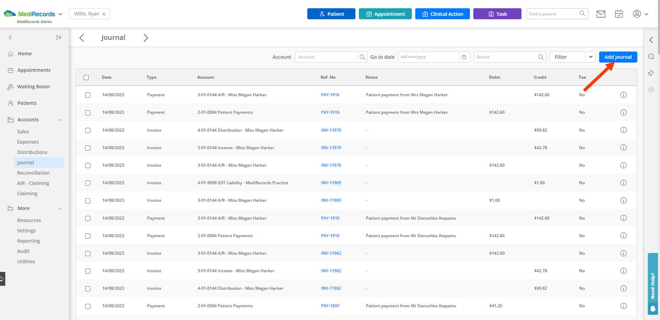Check the PAY-1916 A/R Megan Harker row
The width and height of the screenshot is (660, 320).
[88, 95]
